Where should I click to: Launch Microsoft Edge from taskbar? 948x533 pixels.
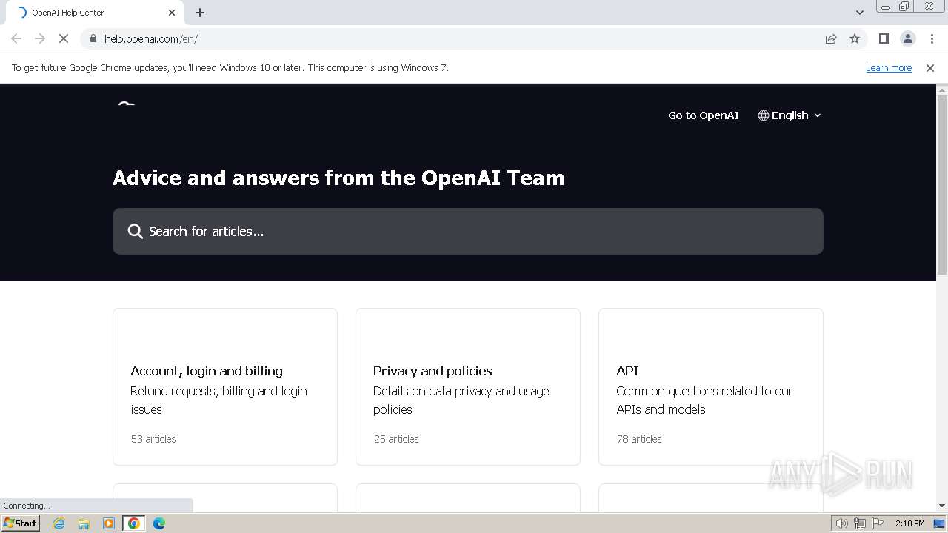tap(158, 523)
